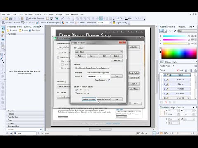The height and width of the screenshot is (148, 198).
Task: Open the Colour Scheme Designer
Action: pyautogui.click(x=48, y=23)
